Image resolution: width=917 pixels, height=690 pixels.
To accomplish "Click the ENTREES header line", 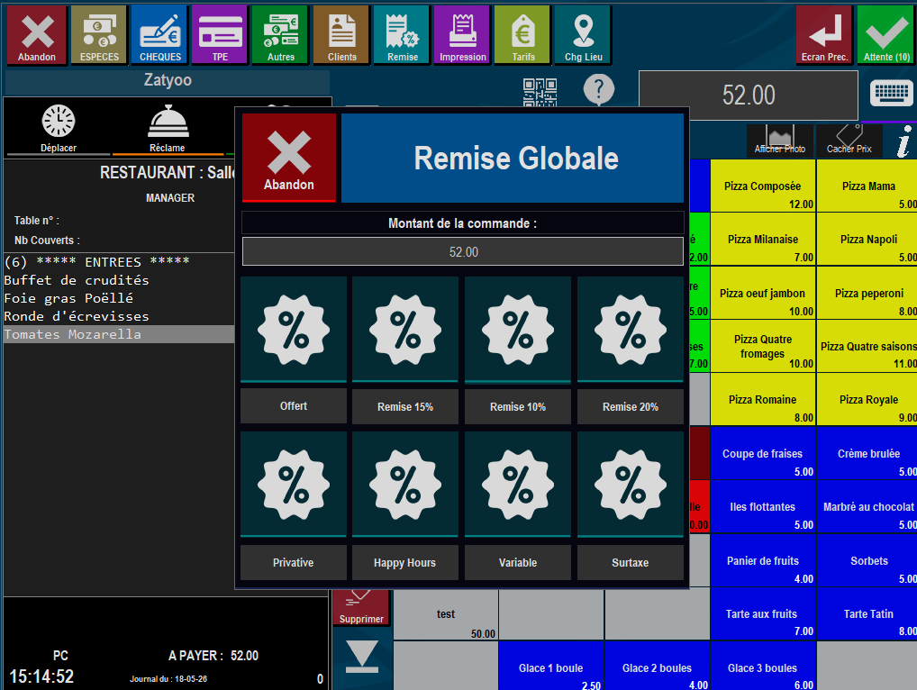I will [119, 262].
